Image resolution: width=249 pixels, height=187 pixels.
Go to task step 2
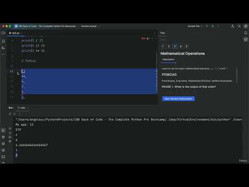[x=169, y=46]
